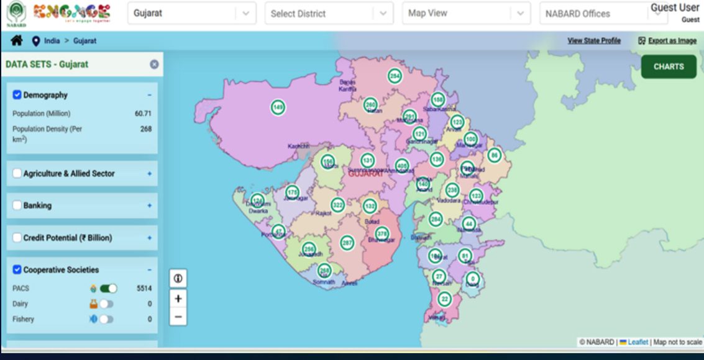Close the Data Sets - Gujarat panel

pos(154,65)
